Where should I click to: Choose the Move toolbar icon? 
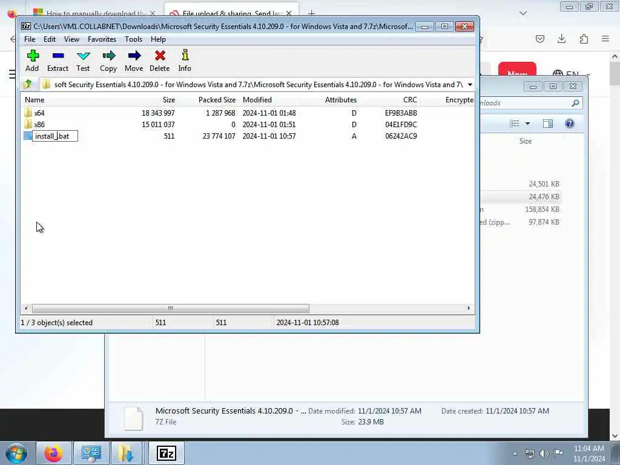pos(134,61)
